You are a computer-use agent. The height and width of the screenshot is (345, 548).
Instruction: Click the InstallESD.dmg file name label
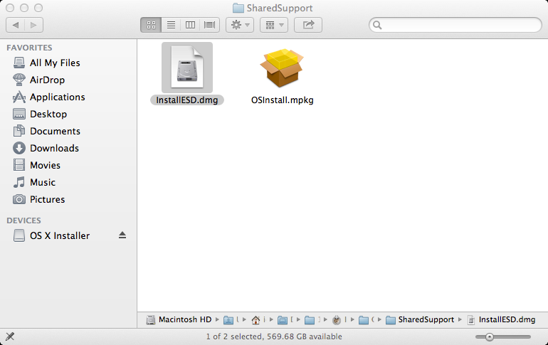(187, 100)
